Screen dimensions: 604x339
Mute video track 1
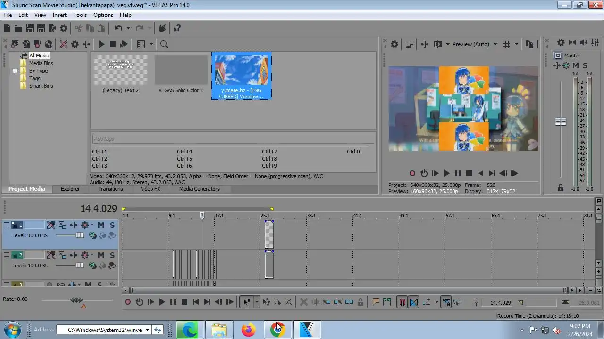(101, 225)
